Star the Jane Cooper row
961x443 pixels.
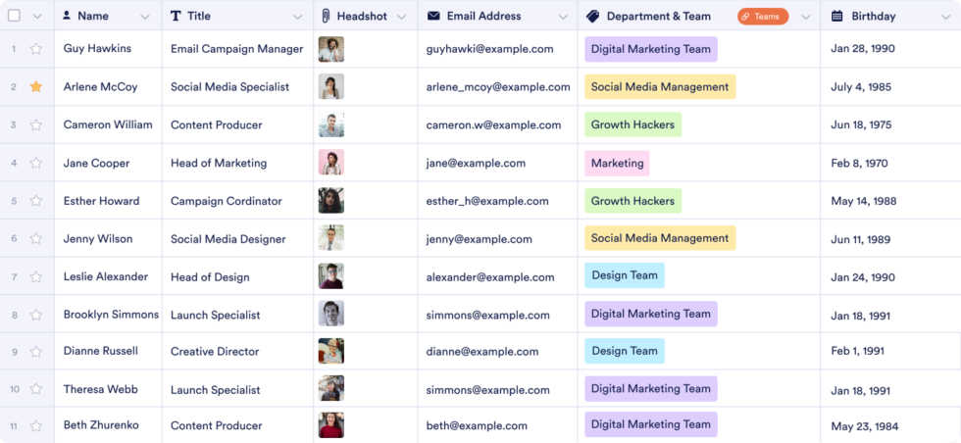(x=36, y=163)
